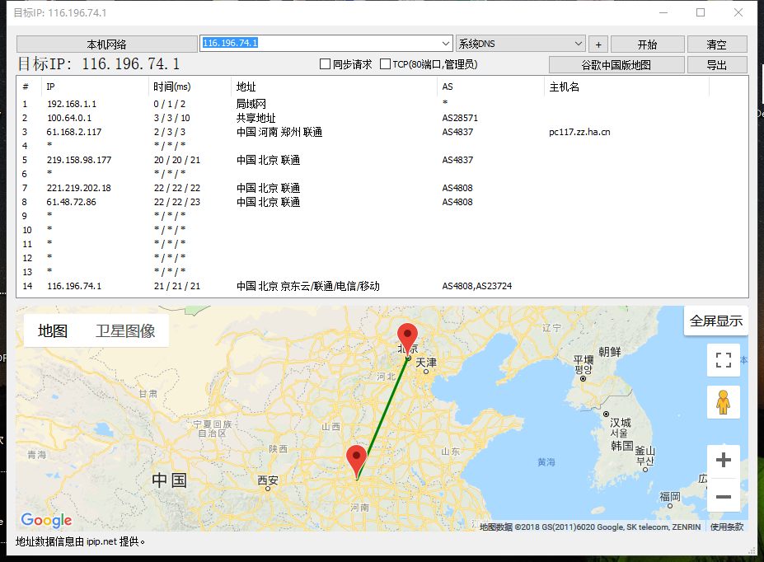Screen dimensions: 764x562
Task: Select the Street View pegman icon
Action: tap(724, 402)
